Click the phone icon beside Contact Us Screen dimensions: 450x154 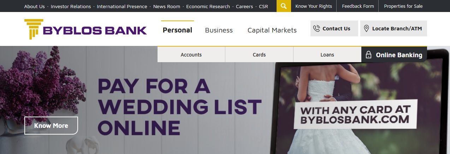tap(316, 29)
